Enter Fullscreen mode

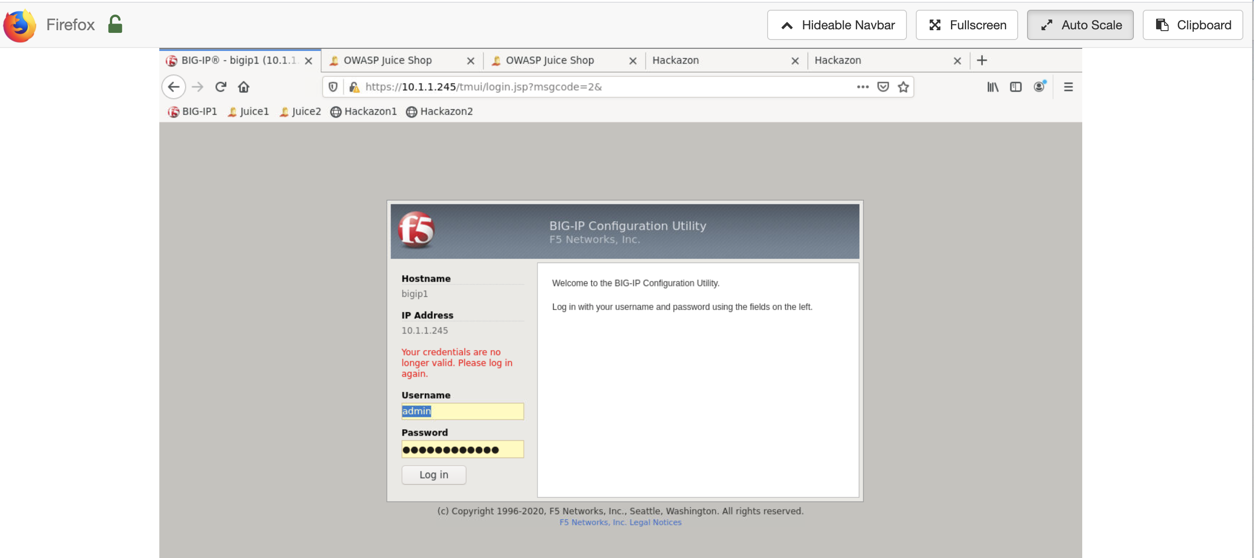point(966,25)
